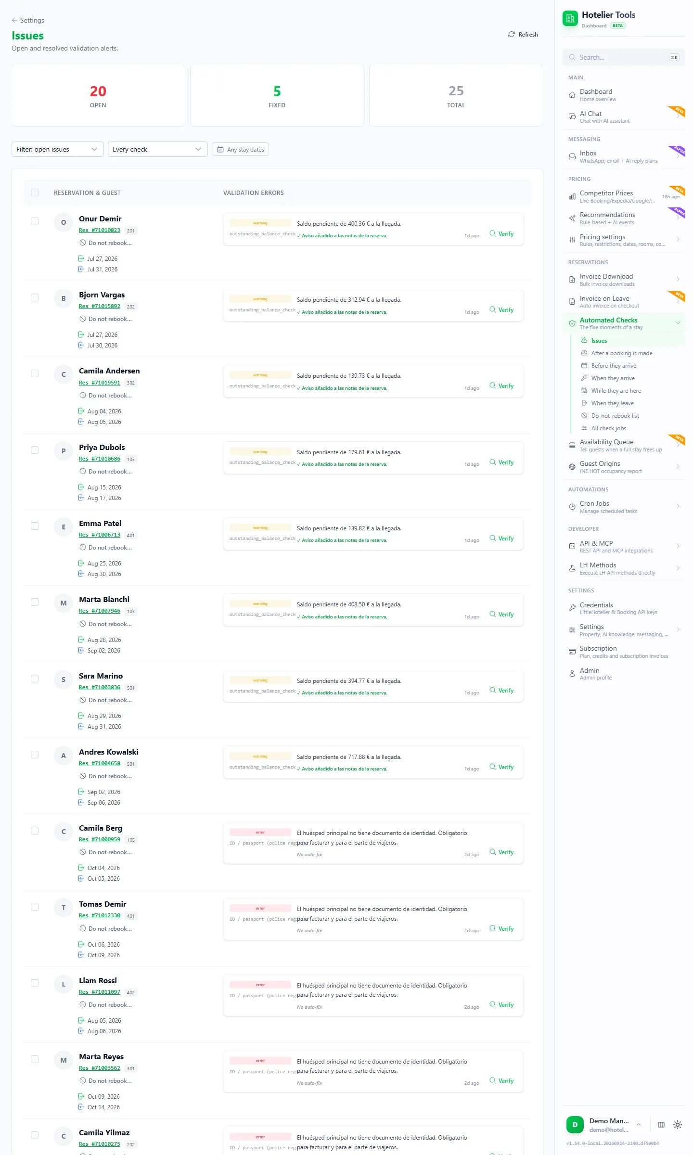The width and height of the screenshot is (693, 1155).
Task: Click the Automated Checks shield icon
Action: [572, 323]
